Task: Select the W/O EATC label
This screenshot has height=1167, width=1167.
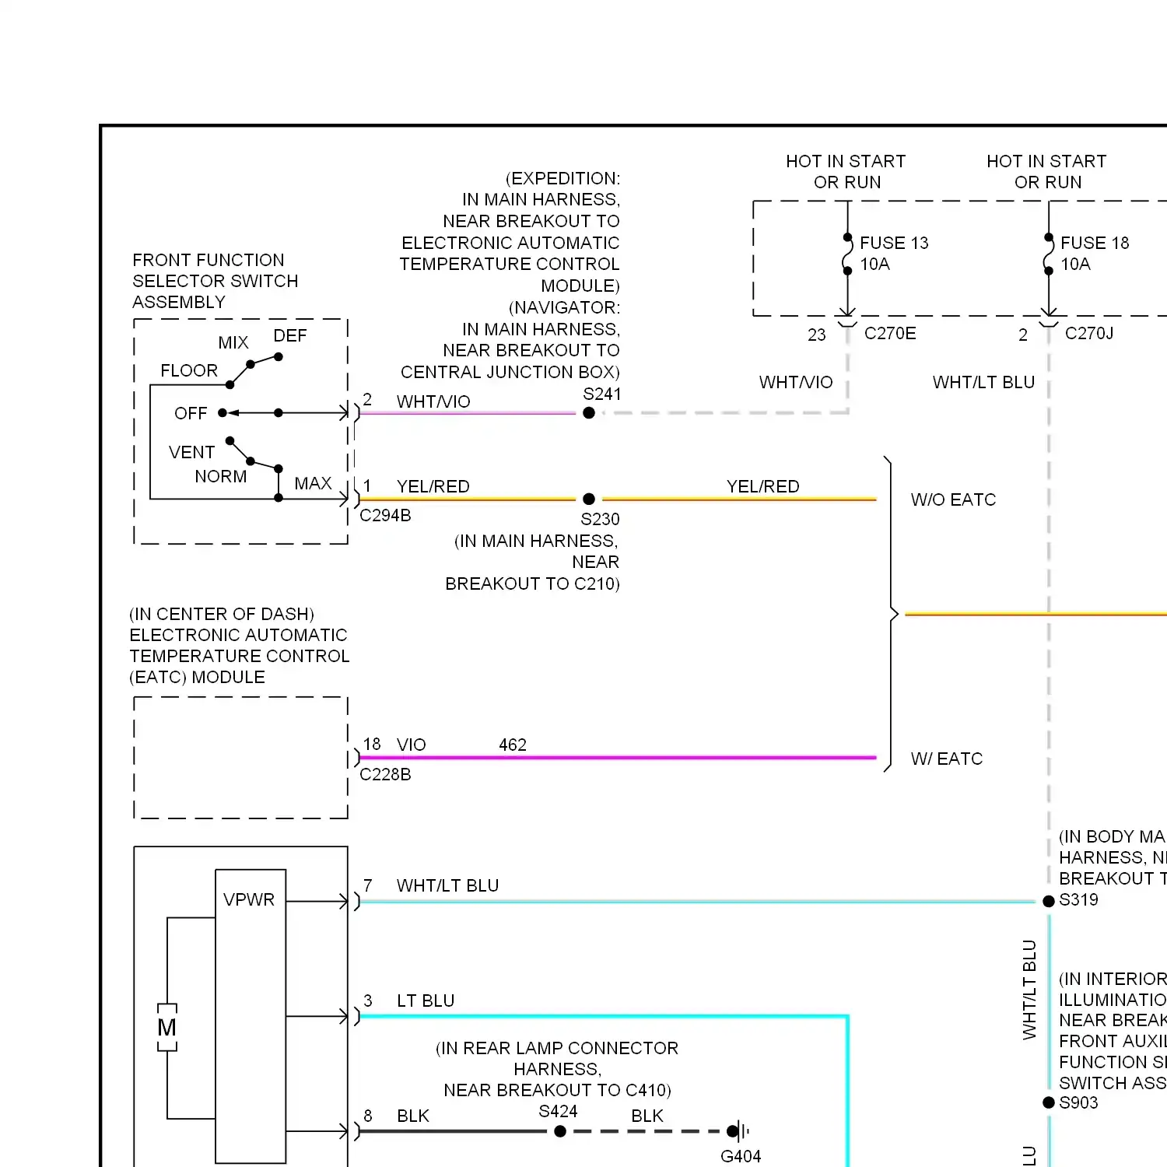Action: click(953, 499)
